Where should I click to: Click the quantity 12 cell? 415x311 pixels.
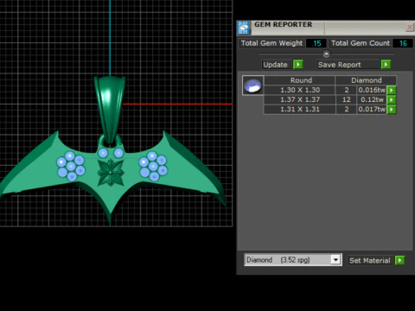(347, 99)
